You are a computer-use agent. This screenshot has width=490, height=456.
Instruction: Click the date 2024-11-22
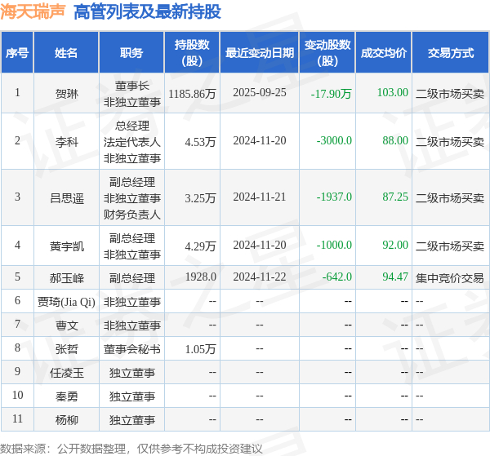(260, 277)
